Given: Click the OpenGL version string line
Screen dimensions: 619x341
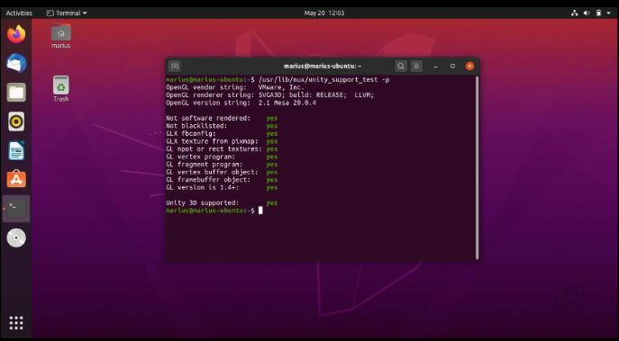Looking at the screenshot, I should [241, 103].
